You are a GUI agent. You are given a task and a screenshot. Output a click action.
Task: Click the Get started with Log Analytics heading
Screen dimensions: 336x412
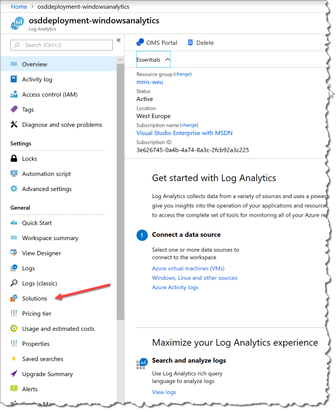pyautogui.click(x=214, y=178)
